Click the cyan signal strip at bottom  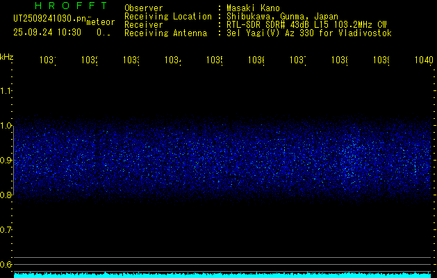pos(222,275)
